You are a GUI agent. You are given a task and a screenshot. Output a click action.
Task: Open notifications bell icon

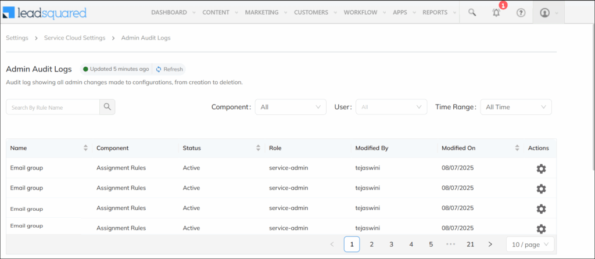click(x=496, y=13)
